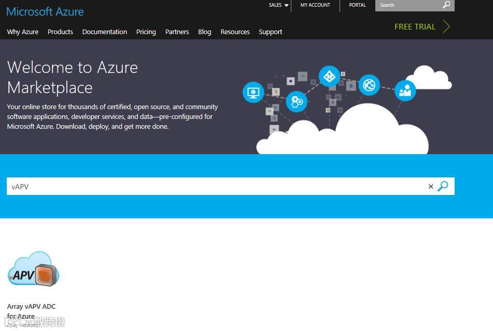Open the Support menu
Screen dimensions: 493x331
[x=271, y=32]
